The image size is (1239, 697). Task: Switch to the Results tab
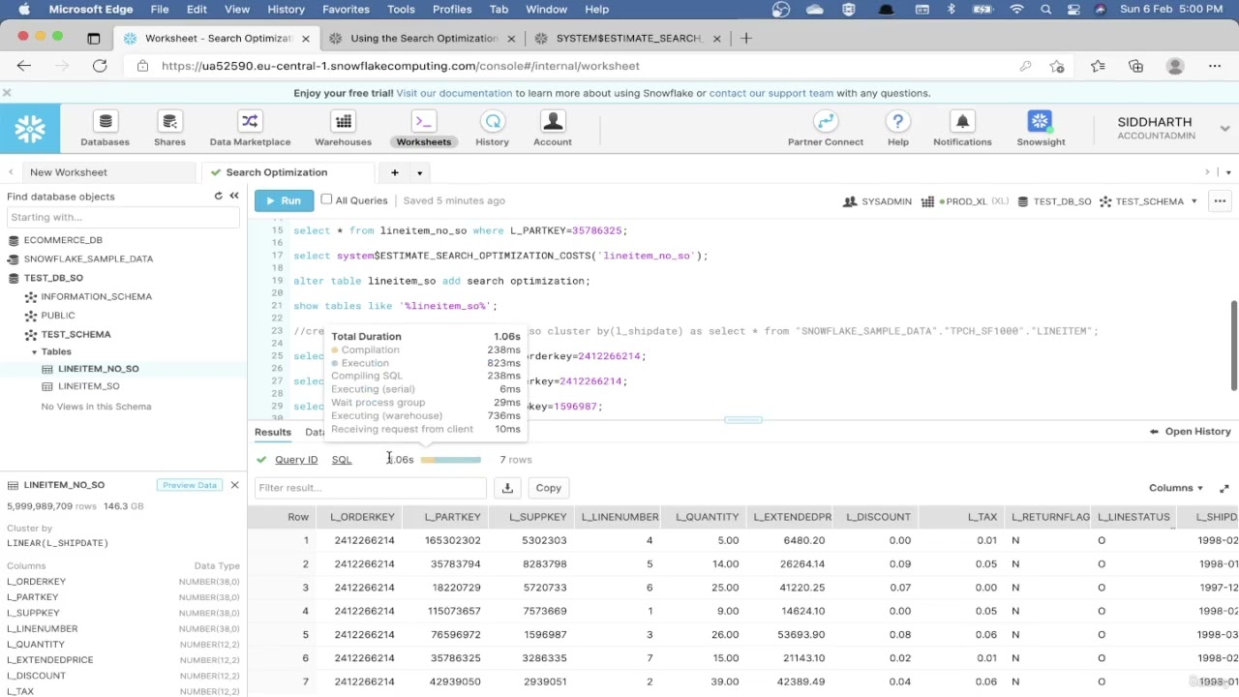pos(273,432)
